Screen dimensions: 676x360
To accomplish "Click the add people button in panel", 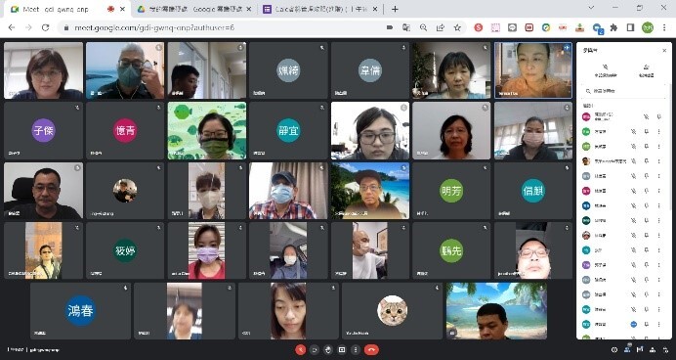I will (646, 70).
